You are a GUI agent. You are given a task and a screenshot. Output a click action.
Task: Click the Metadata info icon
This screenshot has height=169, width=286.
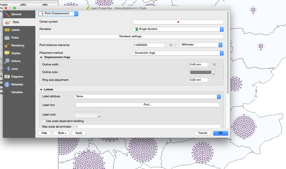click(x=7, y=84)
